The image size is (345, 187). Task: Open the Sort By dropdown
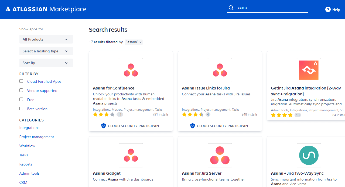(x=46, y=63)
